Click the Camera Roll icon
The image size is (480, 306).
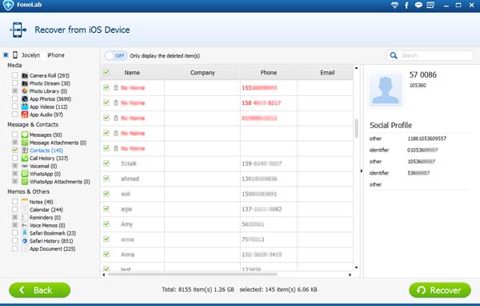point(25,75)
